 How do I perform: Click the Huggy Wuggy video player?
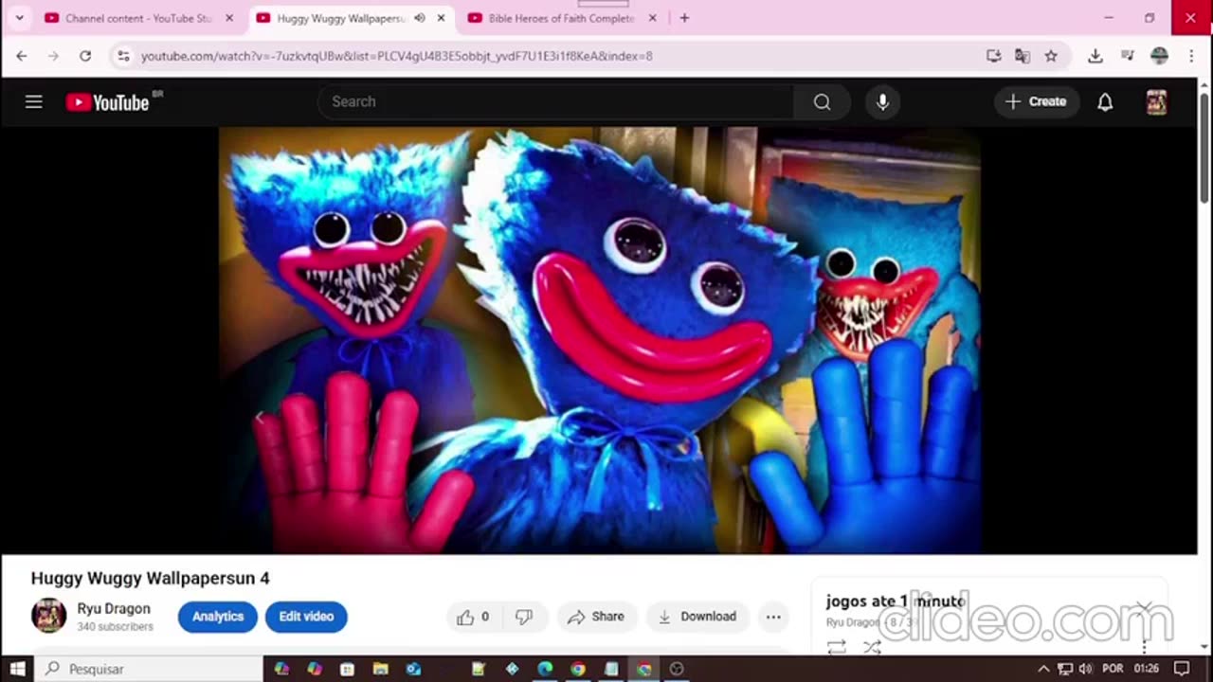click(599, 340)
